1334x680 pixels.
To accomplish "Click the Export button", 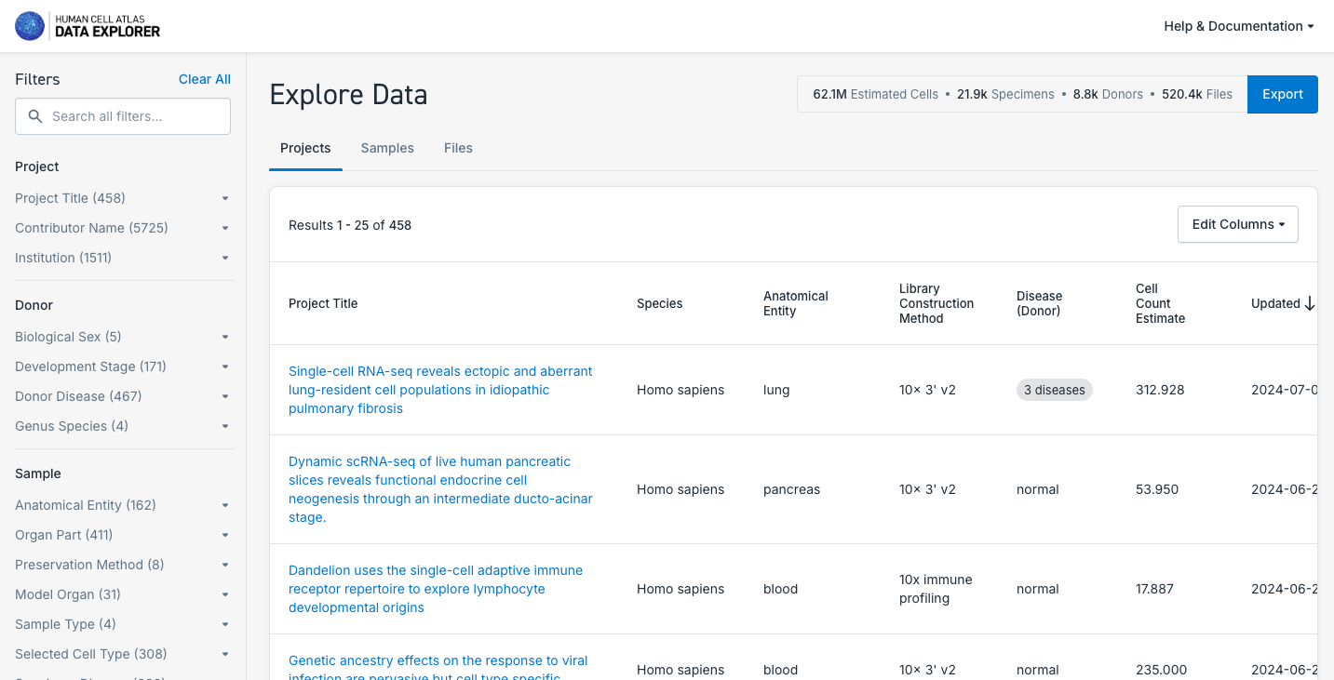I will [1282, 94].
